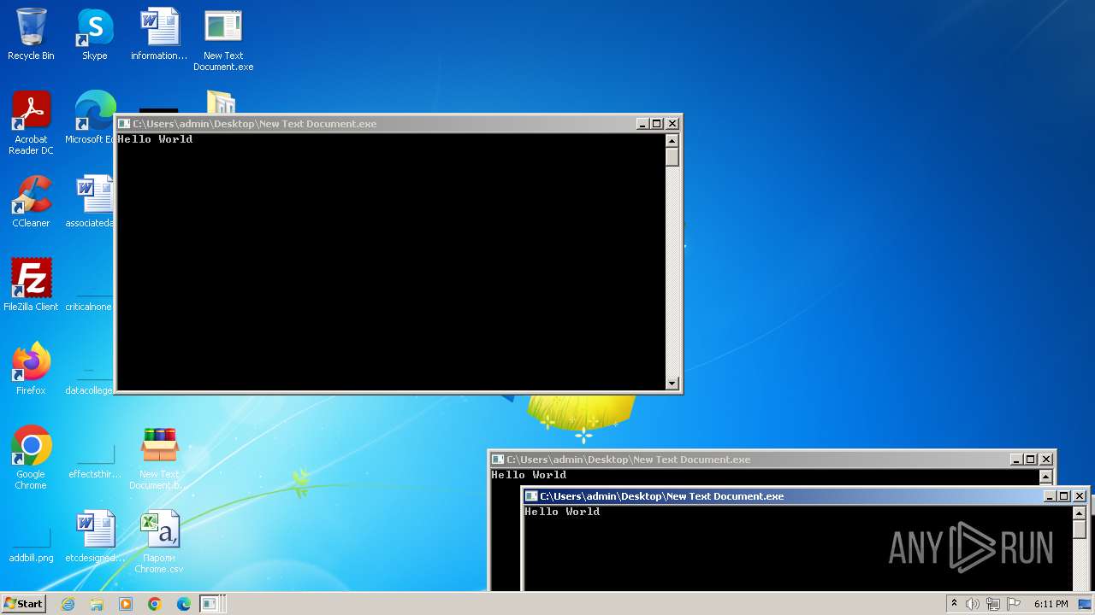Click Hello World text in top console

155,139
